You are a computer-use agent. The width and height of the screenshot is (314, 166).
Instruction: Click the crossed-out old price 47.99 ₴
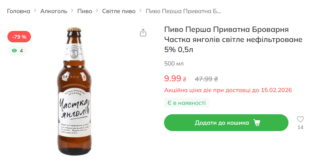click(206, 79)
